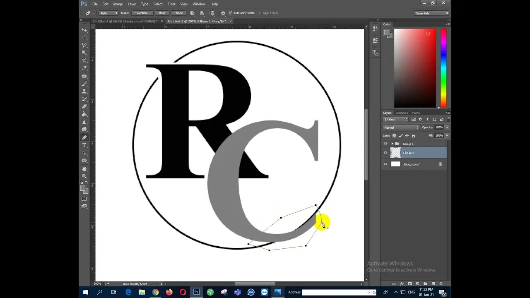Open the File menu
The image size is (530, 298).
coord(95,4)
